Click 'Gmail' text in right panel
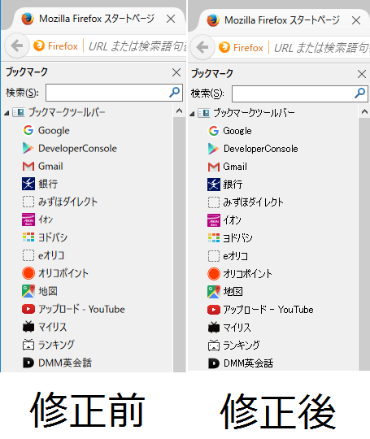 coord(235,167)
